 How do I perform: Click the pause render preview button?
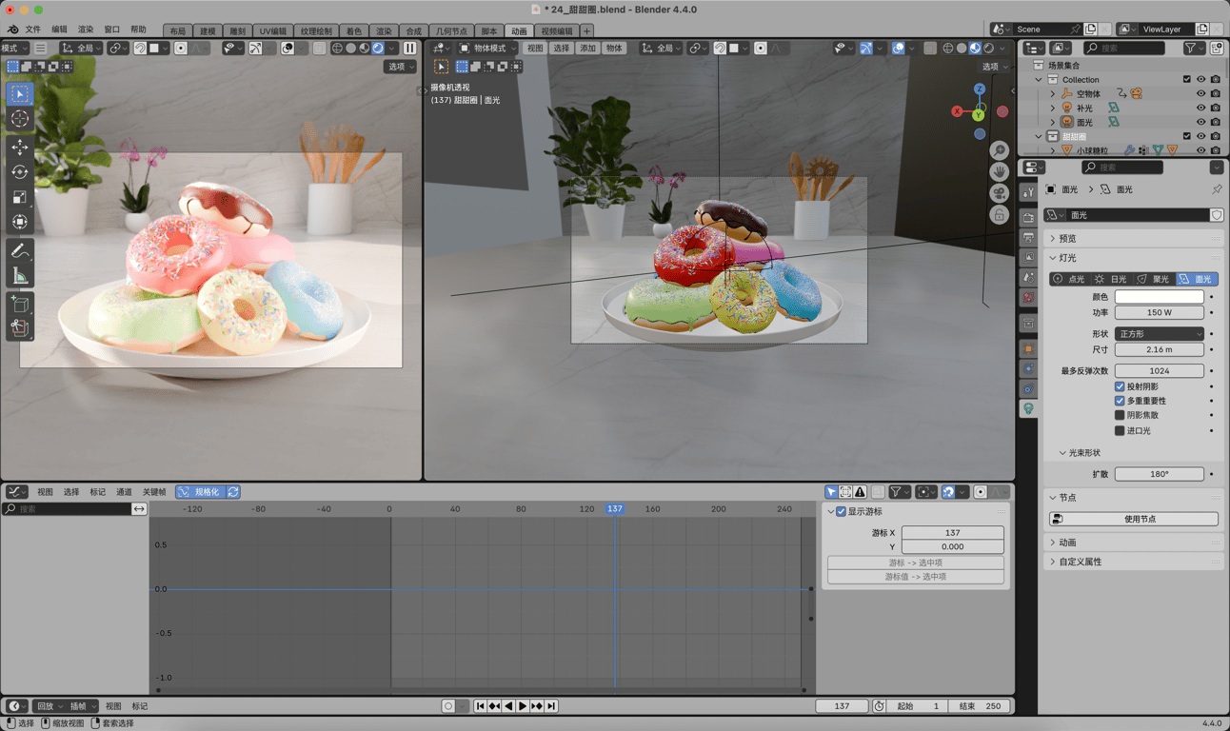(410, 48)
